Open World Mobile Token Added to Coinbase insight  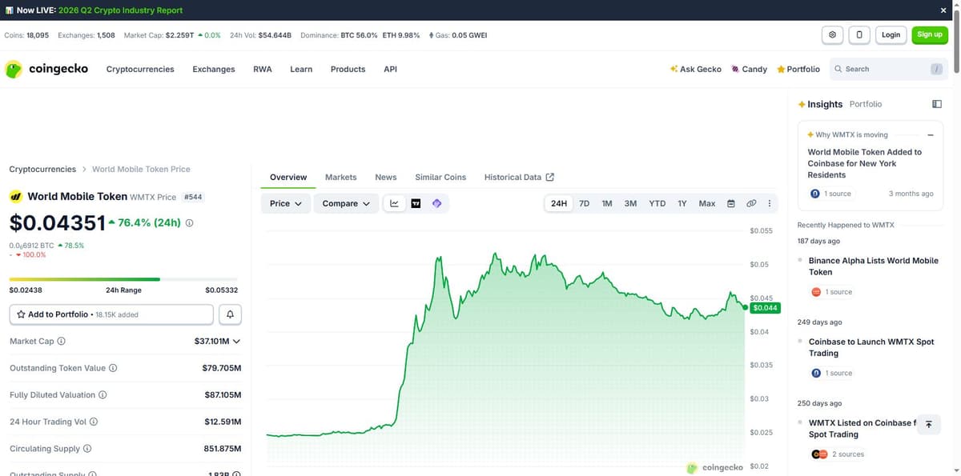coord(865,163)
